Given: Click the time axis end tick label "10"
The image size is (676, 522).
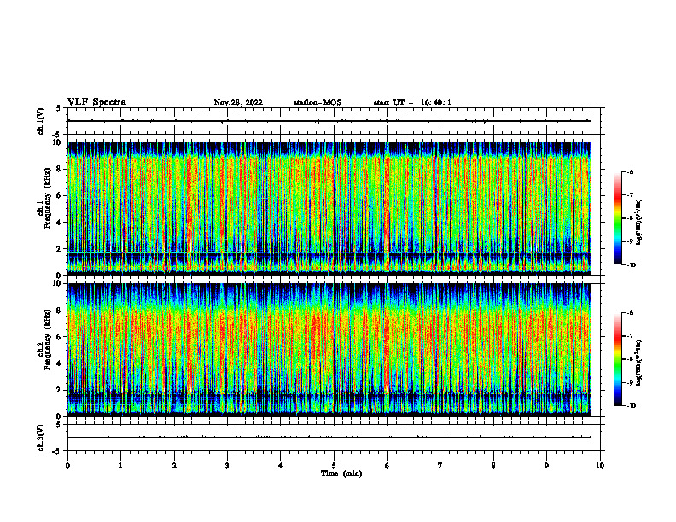Looking at the screenshot, I should pyautogui.click(x=600, y=466).
